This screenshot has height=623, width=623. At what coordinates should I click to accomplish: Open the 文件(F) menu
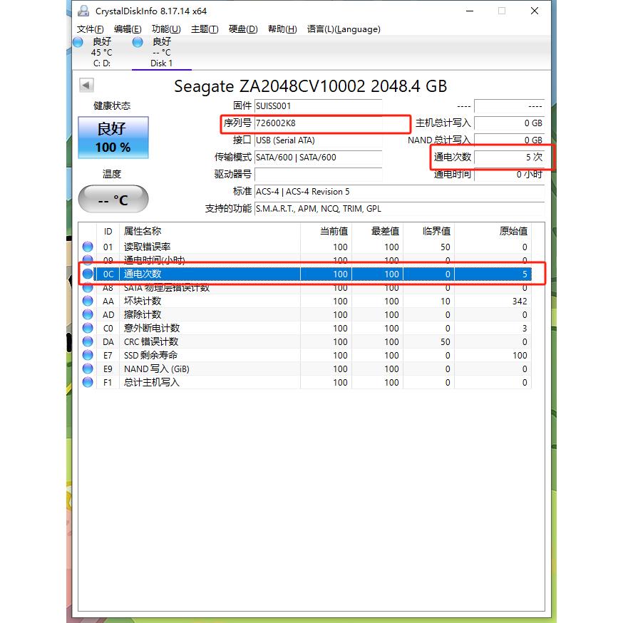click(x=91, y=29)
